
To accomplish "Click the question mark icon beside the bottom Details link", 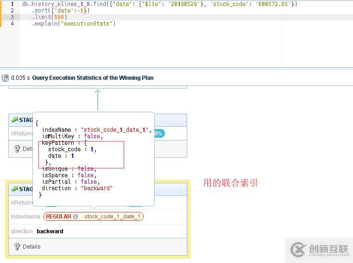I will [17, 247].
